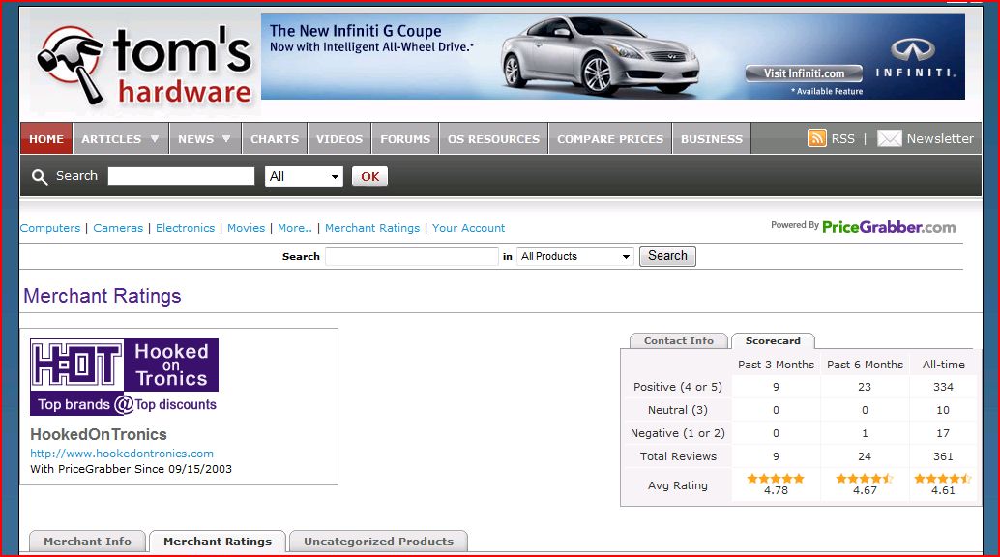
Task: Open the Merchant Ratings top link
Action: click(x=372, y=228)
